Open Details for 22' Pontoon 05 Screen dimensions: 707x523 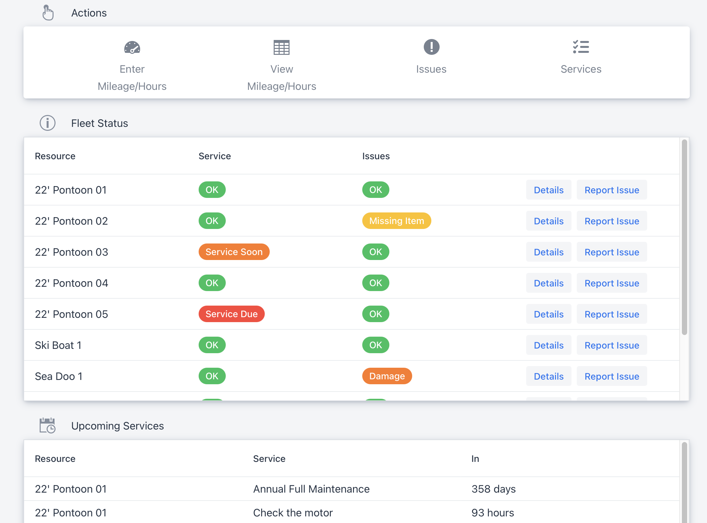tap(548, 314)
